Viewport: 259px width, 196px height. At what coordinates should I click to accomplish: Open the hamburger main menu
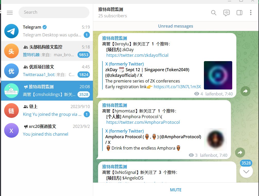pyautogui.click(x=10, y=13)
